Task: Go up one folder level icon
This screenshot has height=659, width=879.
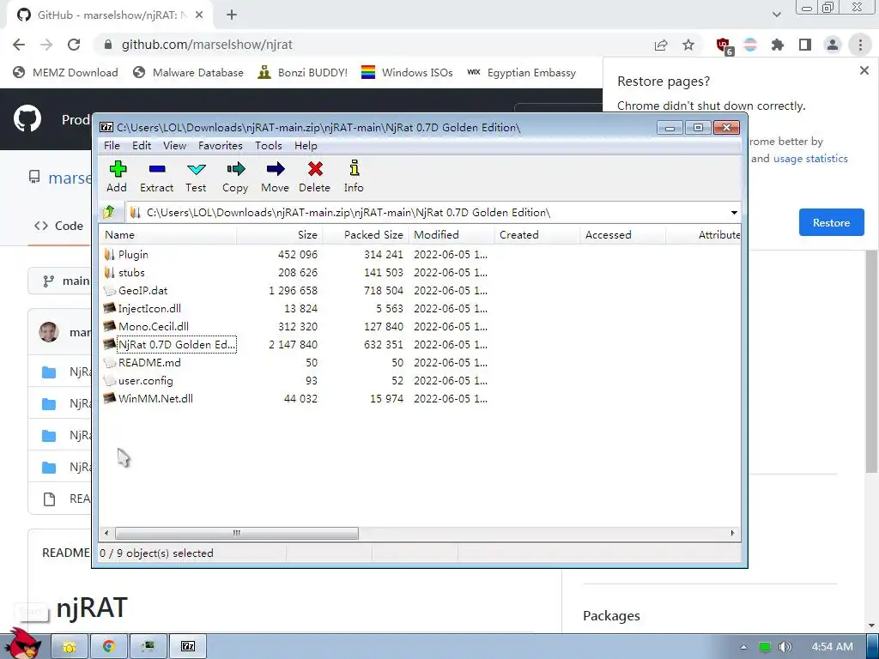Action: 109,213
